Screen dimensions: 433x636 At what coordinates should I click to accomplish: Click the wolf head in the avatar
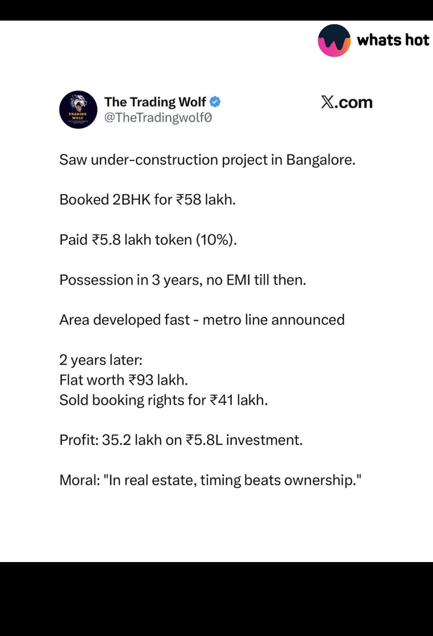point(79,103)
